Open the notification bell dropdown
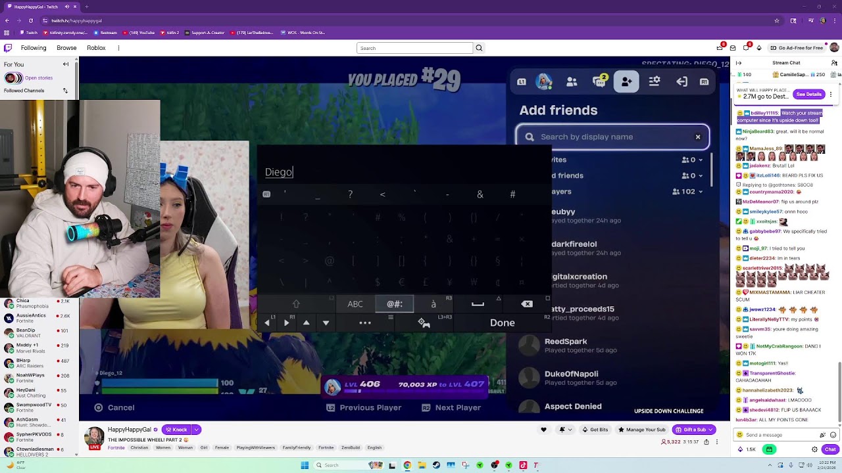Image resolution: width=842 pixels, height=473 pixels. [x=564, y=430]
